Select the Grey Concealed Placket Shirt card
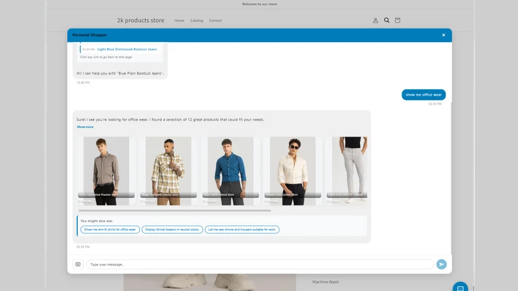518x291 pixels. 106,171
